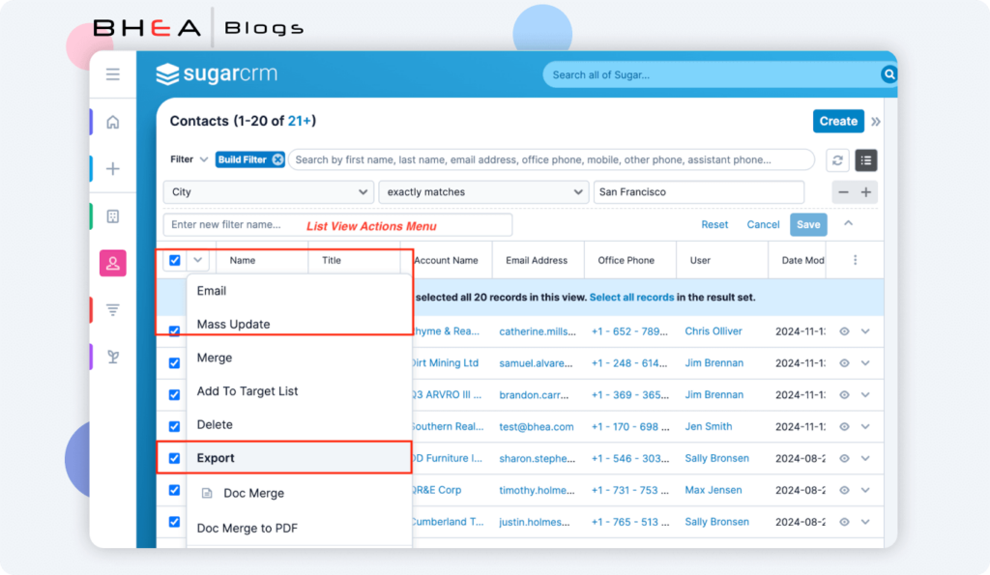Preview the Chris Olliver row
This screenshot has height=575, width=990.
(x=844, y=331)
